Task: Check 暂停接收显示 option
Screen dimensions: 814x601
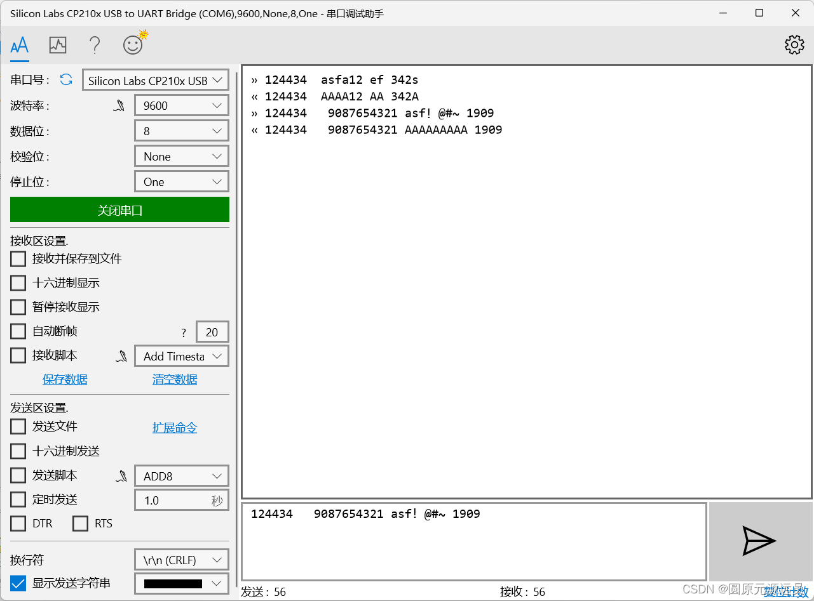Action: (x=18, y=307)
